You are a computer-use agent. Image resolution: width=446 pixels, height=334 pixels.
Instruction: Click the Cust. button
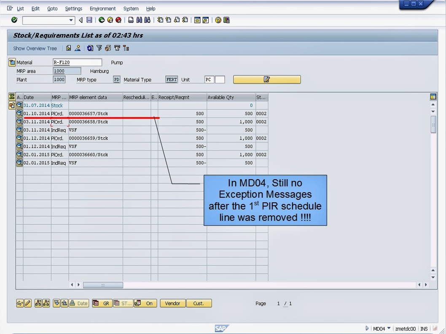(199, 303)
